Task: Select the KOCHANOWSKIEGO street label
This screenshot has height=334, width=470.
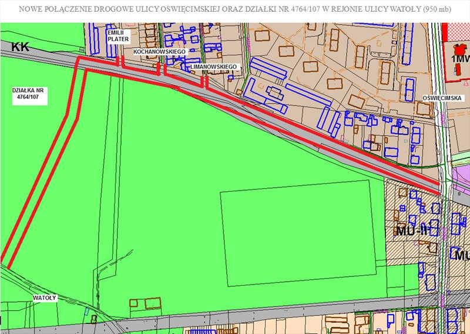Action: (159, 52)
